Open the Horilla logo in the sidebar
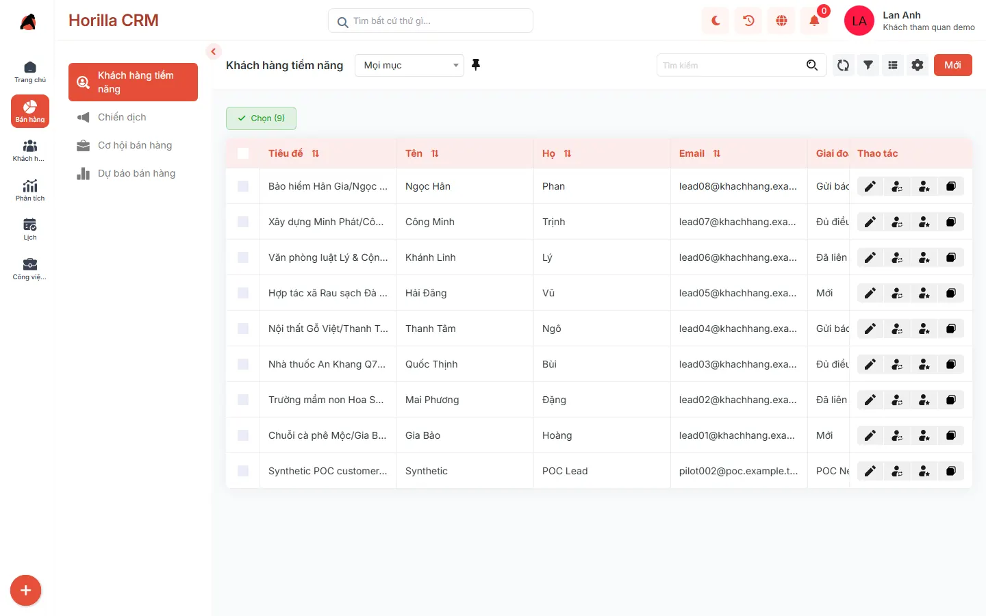The image size is (986, 616). pyautogui.click(x=28, y=22)
